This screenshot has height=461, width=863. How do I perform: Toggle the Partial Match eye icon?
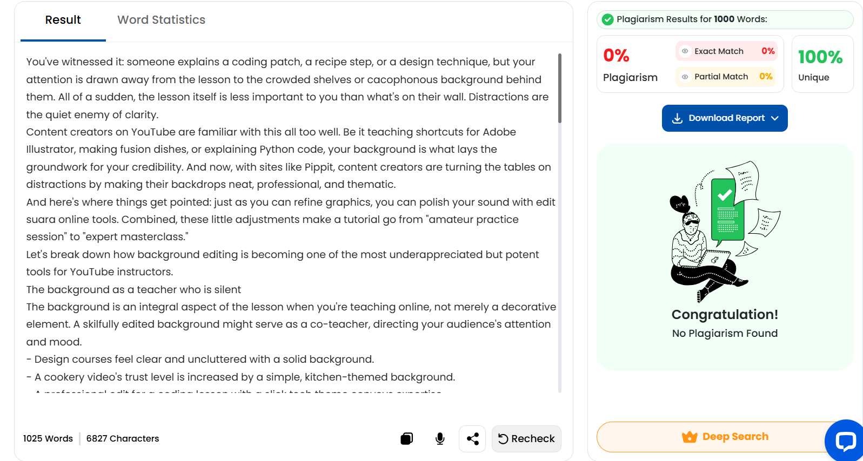tap(685, 77)
